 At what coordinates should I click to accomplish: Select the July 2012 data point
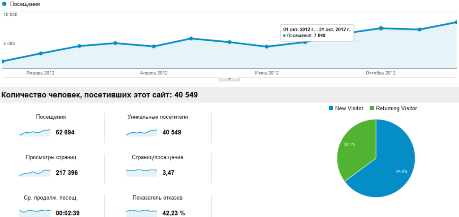[266, 47]
